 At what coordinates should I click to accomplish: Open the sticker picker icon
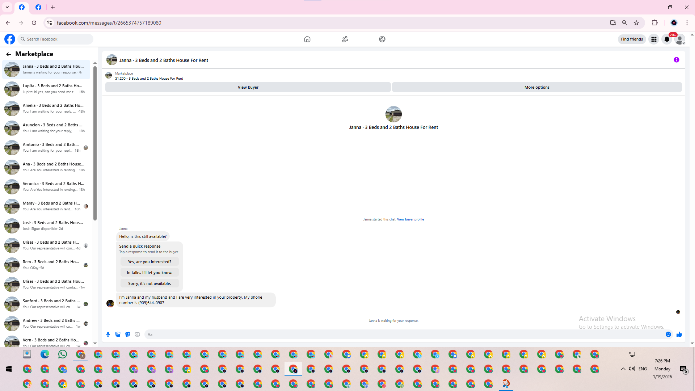pos(127,335)
